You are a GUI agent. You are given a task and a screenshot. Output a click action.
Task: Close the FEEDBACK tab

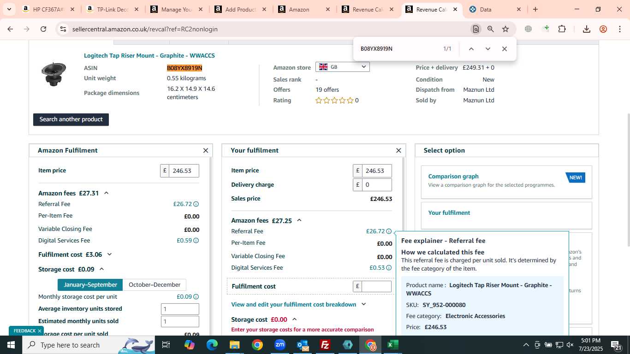coord(40,331)
